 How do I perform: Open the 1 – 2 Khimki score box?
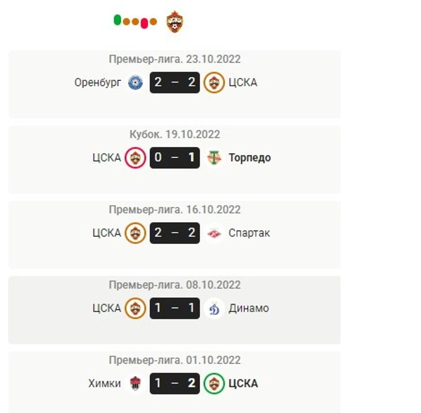point(175,384)
